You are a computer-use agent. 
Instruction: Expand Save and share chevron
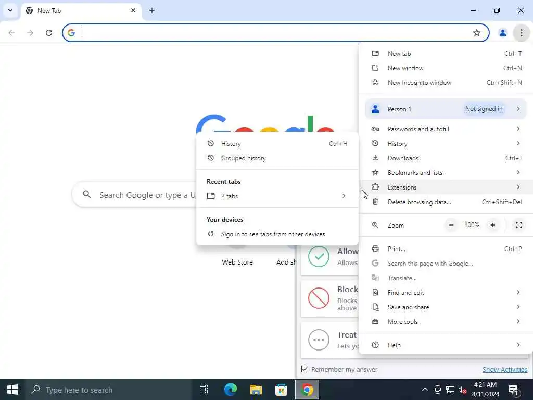(x=518, y=307)
